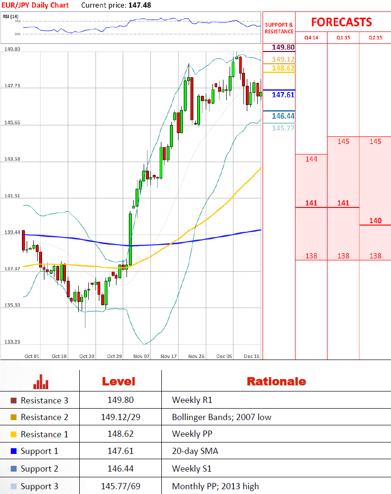Click the Resistance 2 gold swatch

point(13,417)
